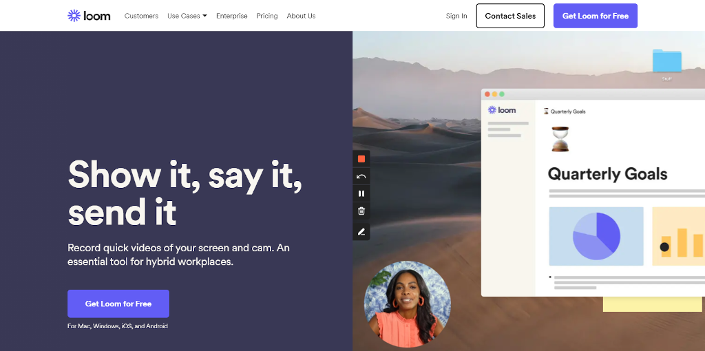Click the large hourglass emoji in the document
Image resolution: width=705 pixels, height=351 pixels.
[560, 139]
